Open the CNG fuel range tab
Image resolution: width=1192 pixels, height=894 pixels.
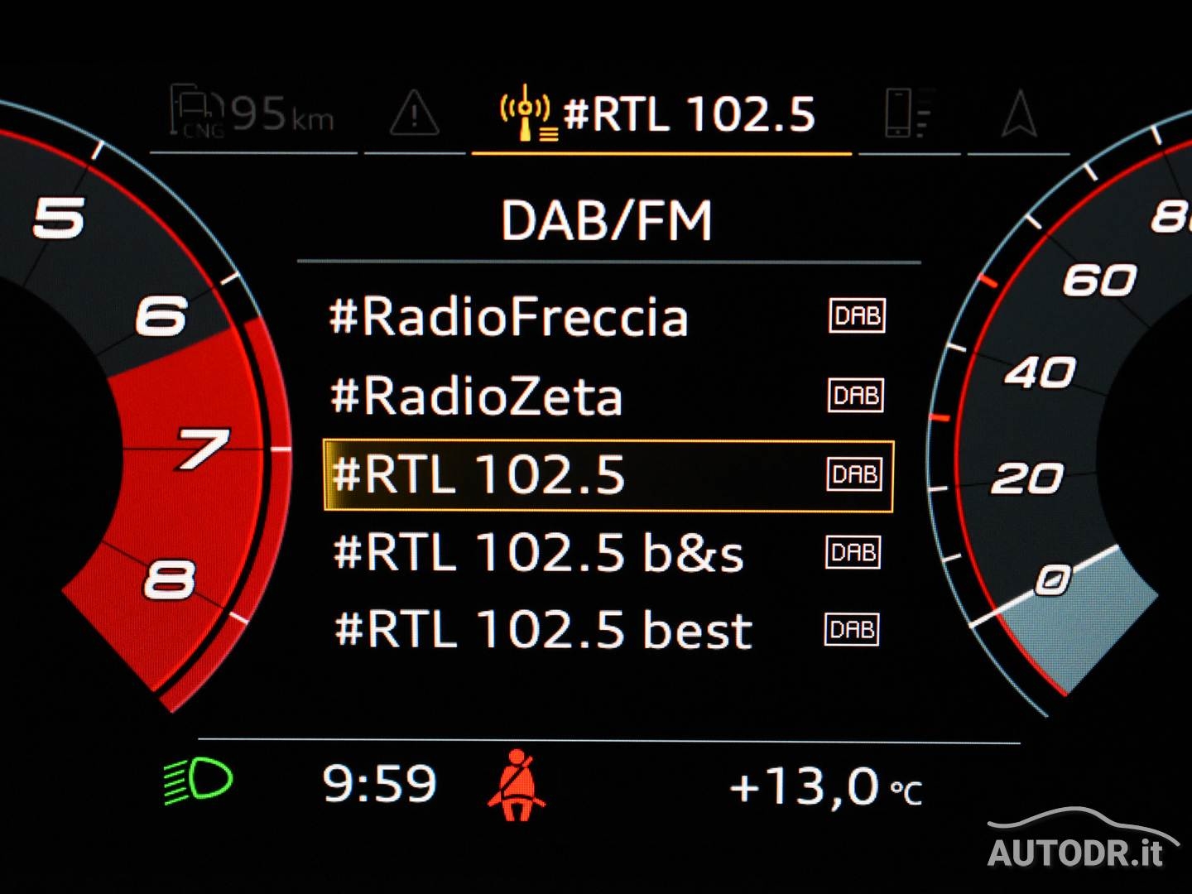point(252,113)
